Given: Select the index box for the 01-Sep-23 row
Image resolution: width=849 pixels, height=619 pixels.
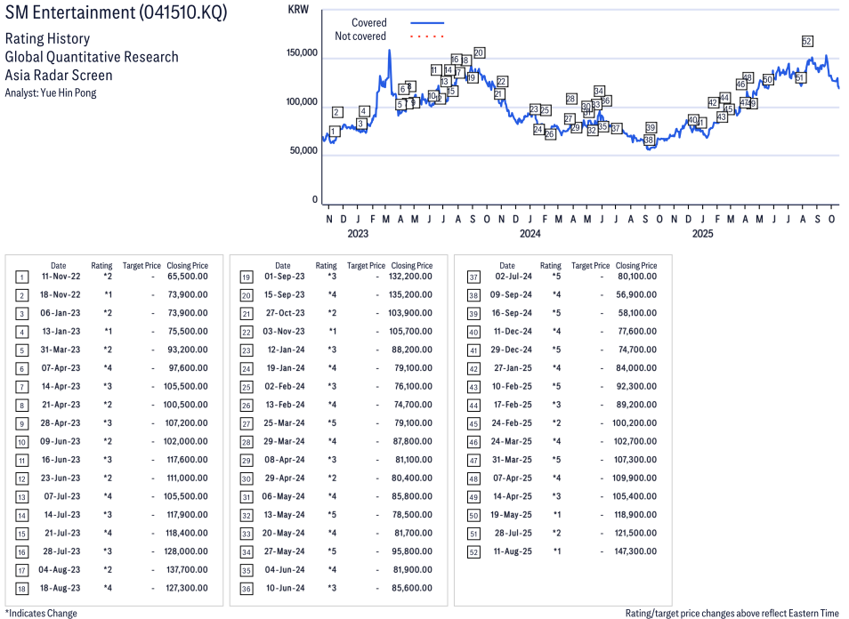Looking at the screenshot, I should [246, 277].
